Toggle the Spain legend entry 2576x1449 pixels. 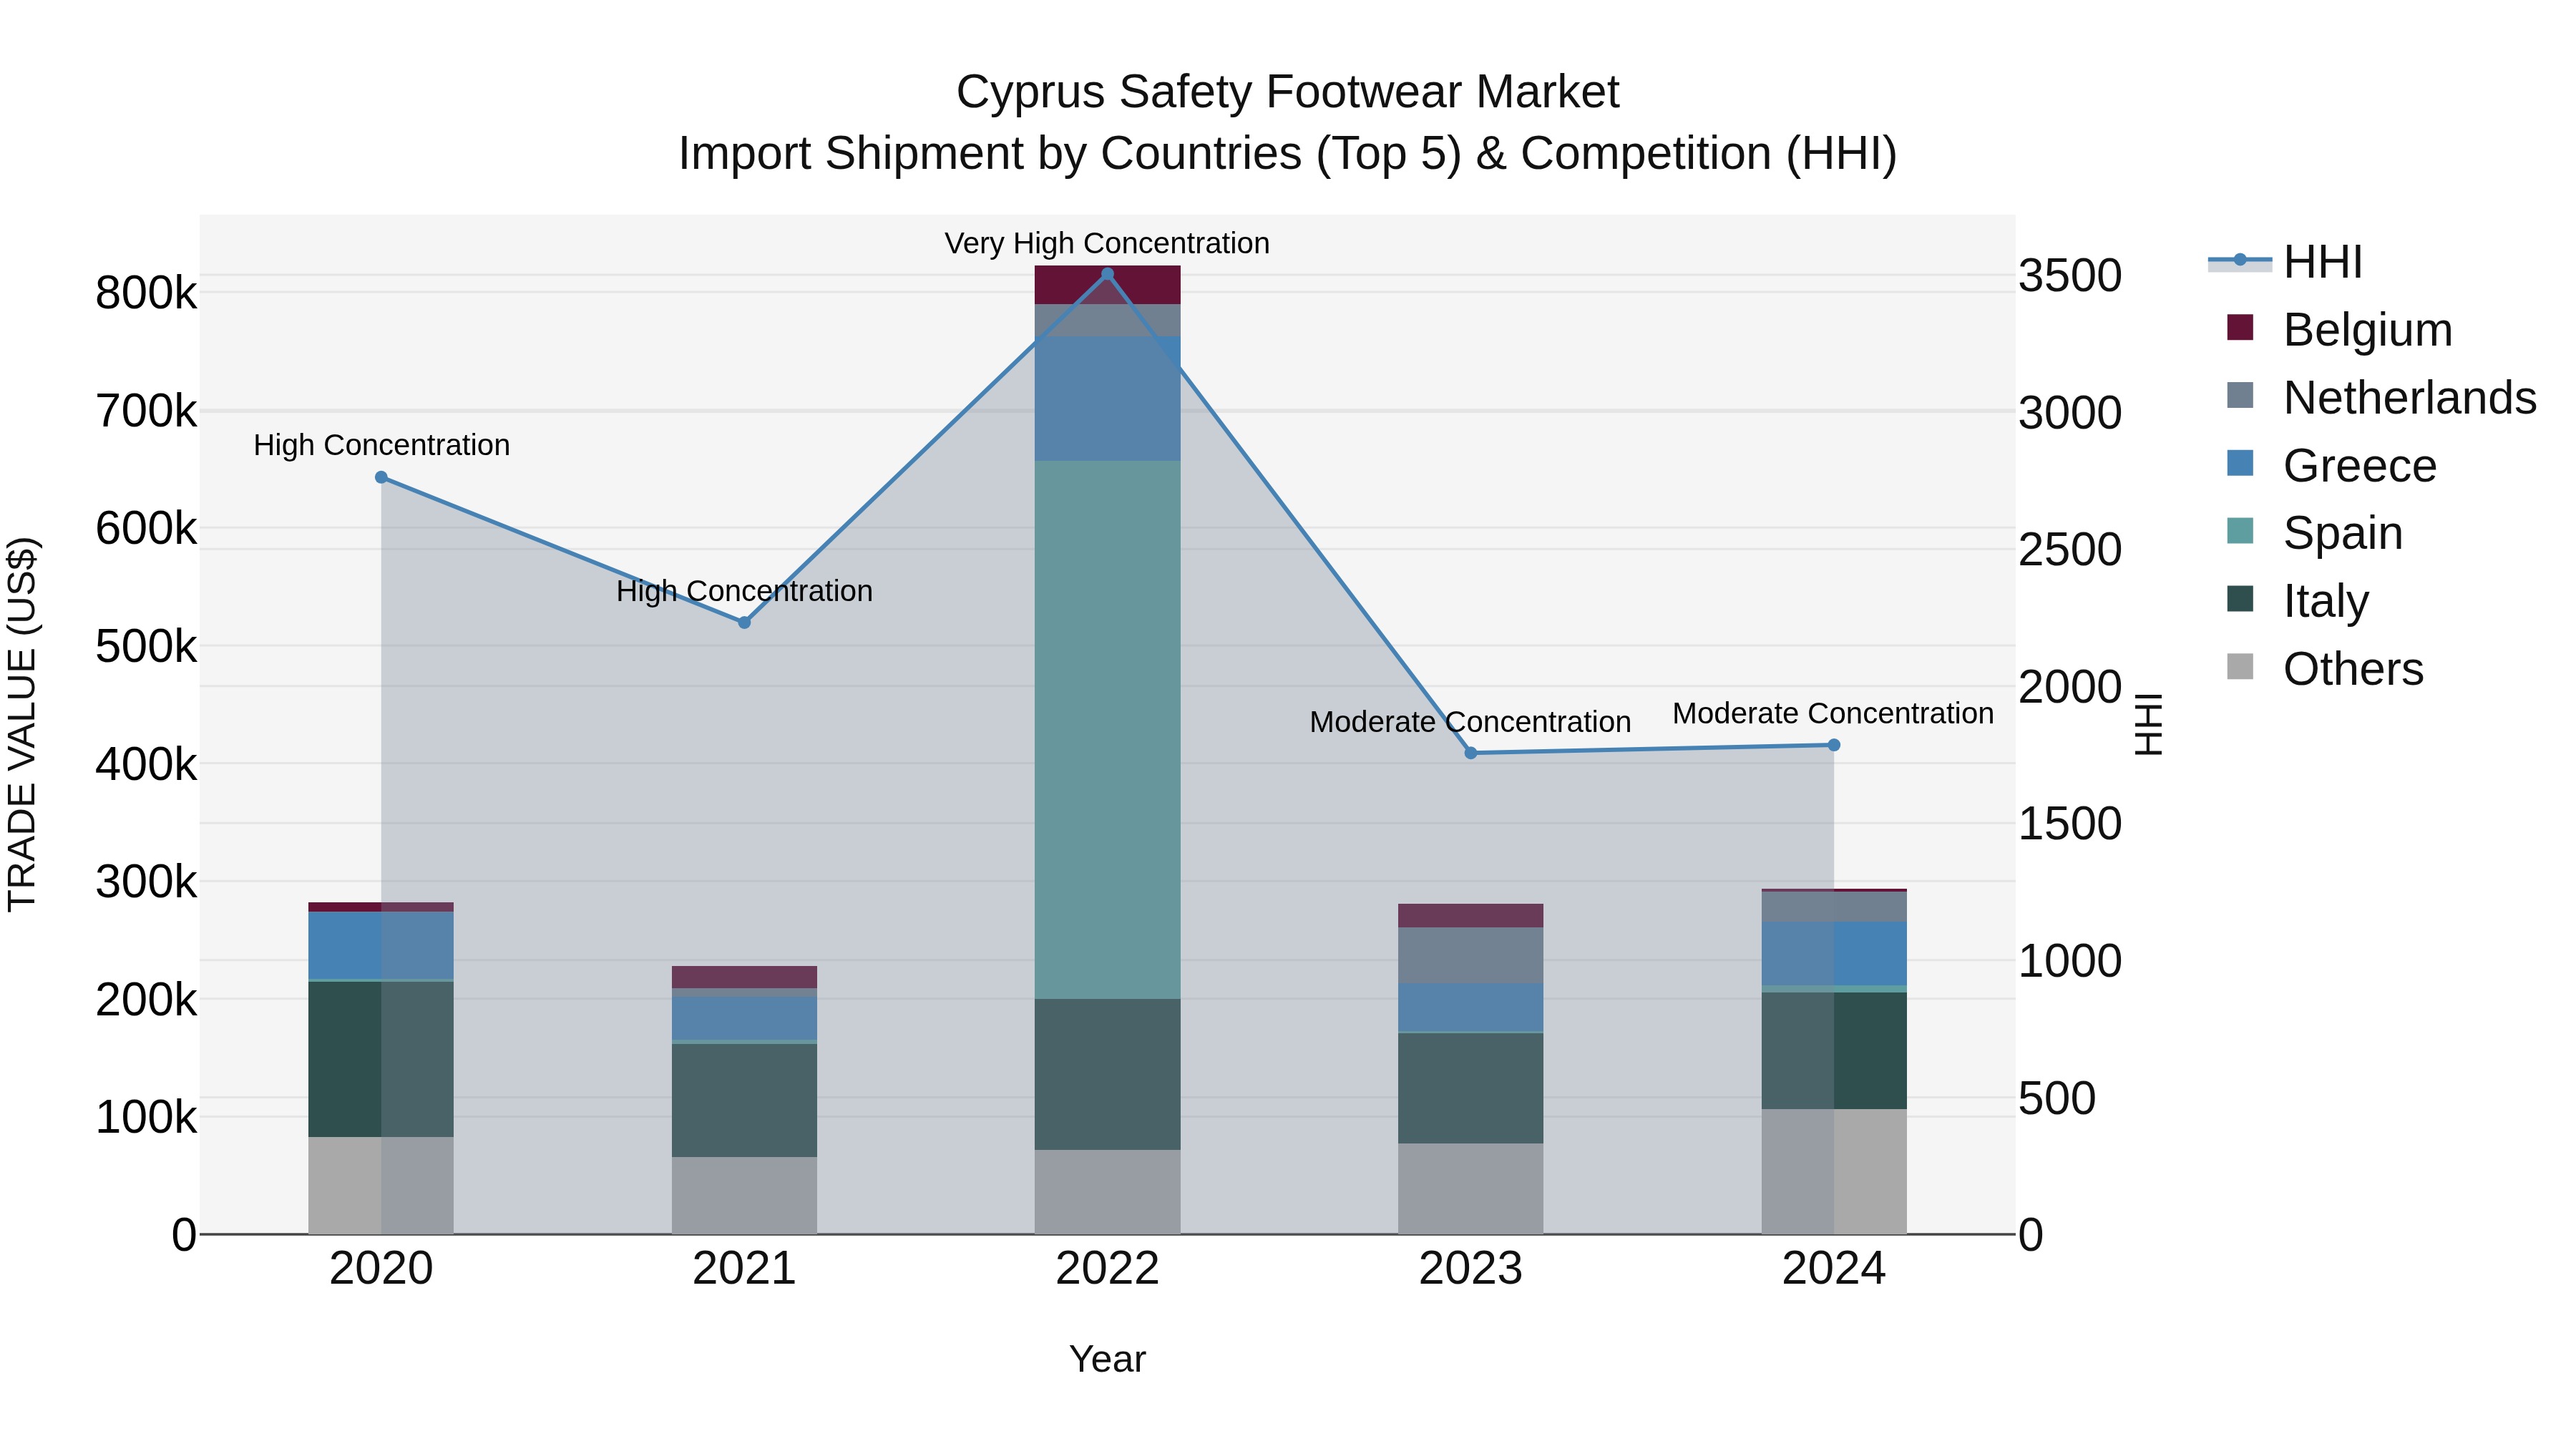pyautogui.click(x=2314, y=533)
